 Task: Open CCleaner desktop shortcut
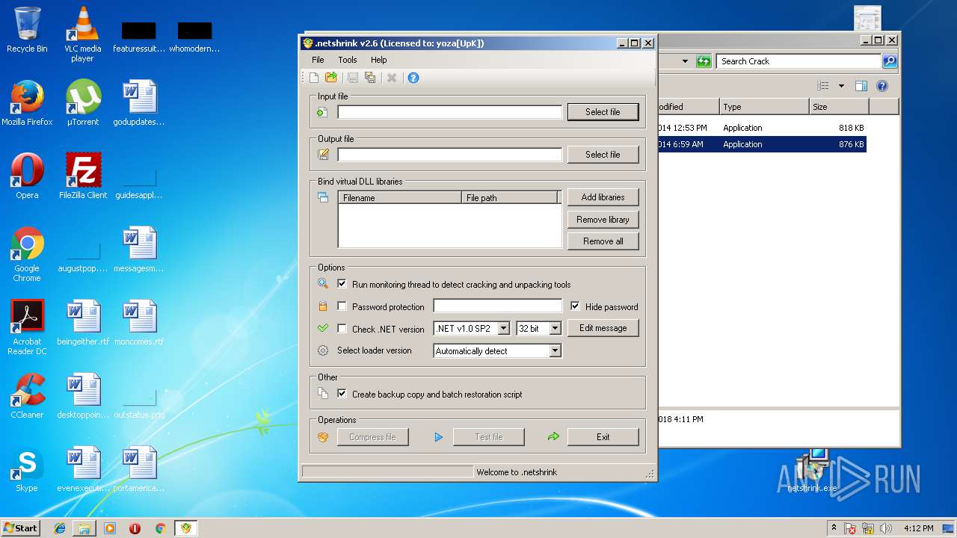pos(27,396)
